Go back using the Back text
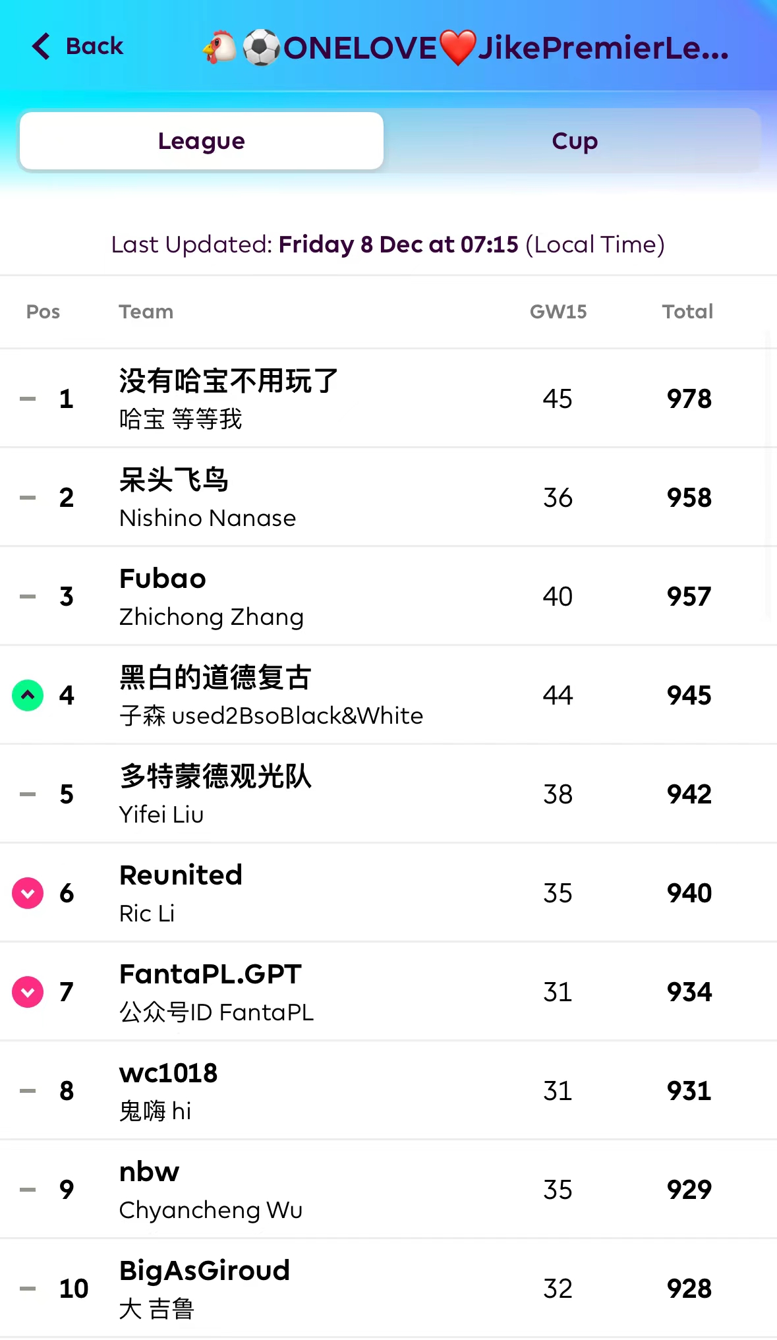Image resolution: width=777 pixels, height=1340 pixels. 94,46
